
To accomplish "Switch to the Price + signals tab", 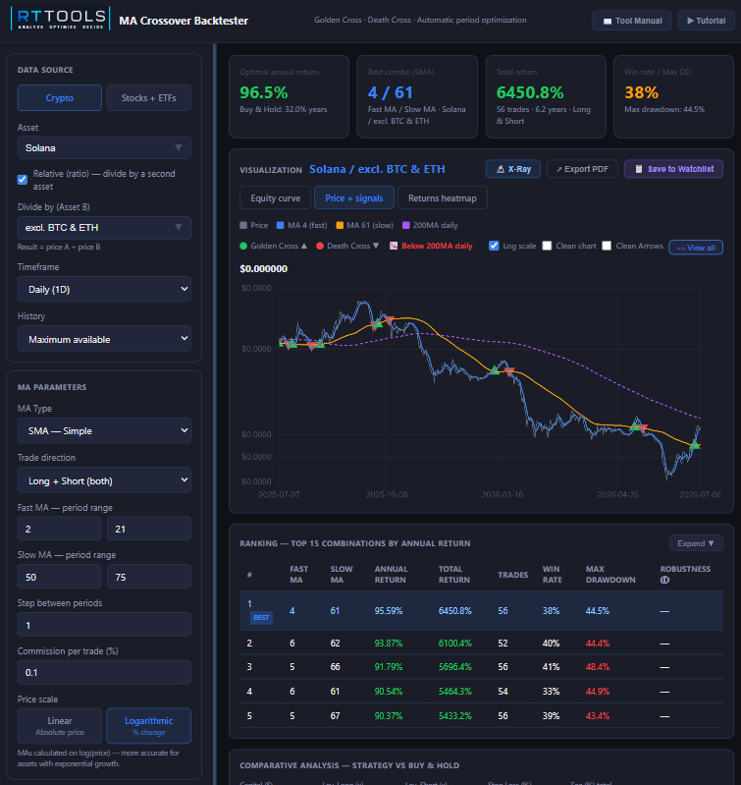I will [x=354, y=197].
